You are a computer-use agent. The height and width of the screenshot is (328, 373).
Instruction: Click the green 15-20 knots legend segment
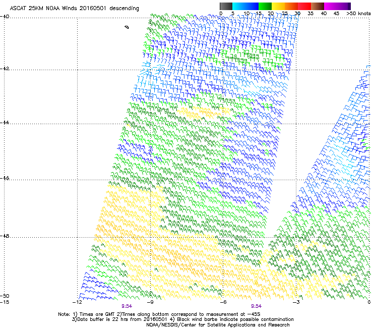coord(265,6)
